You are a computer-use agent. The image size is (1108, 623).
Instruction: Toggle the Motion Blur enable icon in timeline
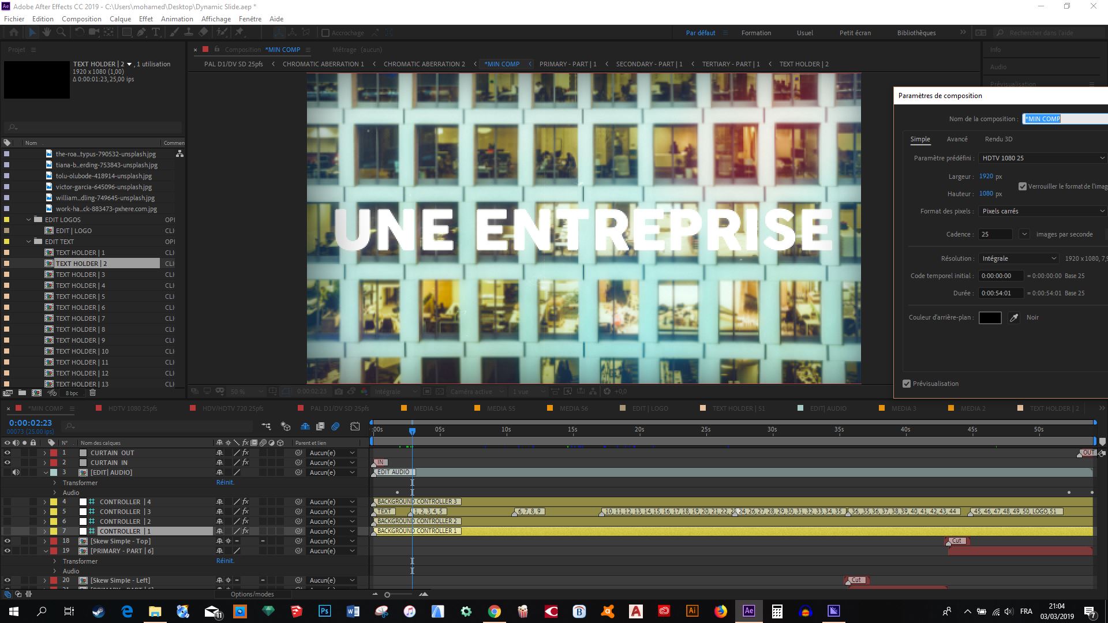point(335,426)
